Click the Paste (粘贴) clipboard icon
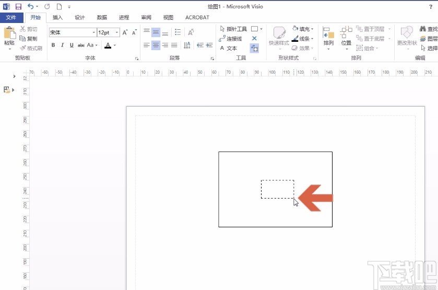 click(x=9, y=33)
